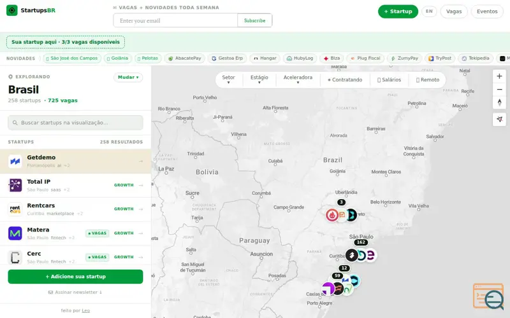Select the Pelotas chip
Screen dimensions: 510x318
(x=148, y=59)
